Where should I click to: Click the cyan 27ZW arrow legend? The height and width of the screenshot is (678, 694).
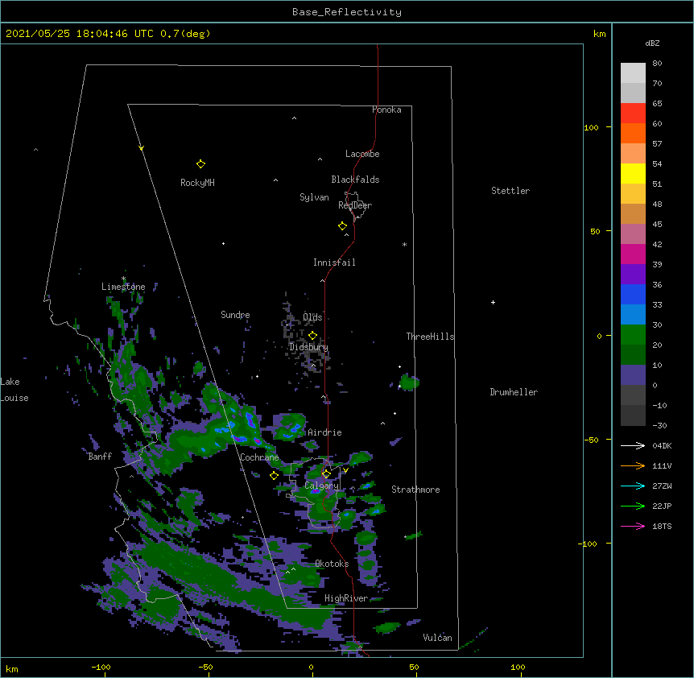click(x=633, y=486)
